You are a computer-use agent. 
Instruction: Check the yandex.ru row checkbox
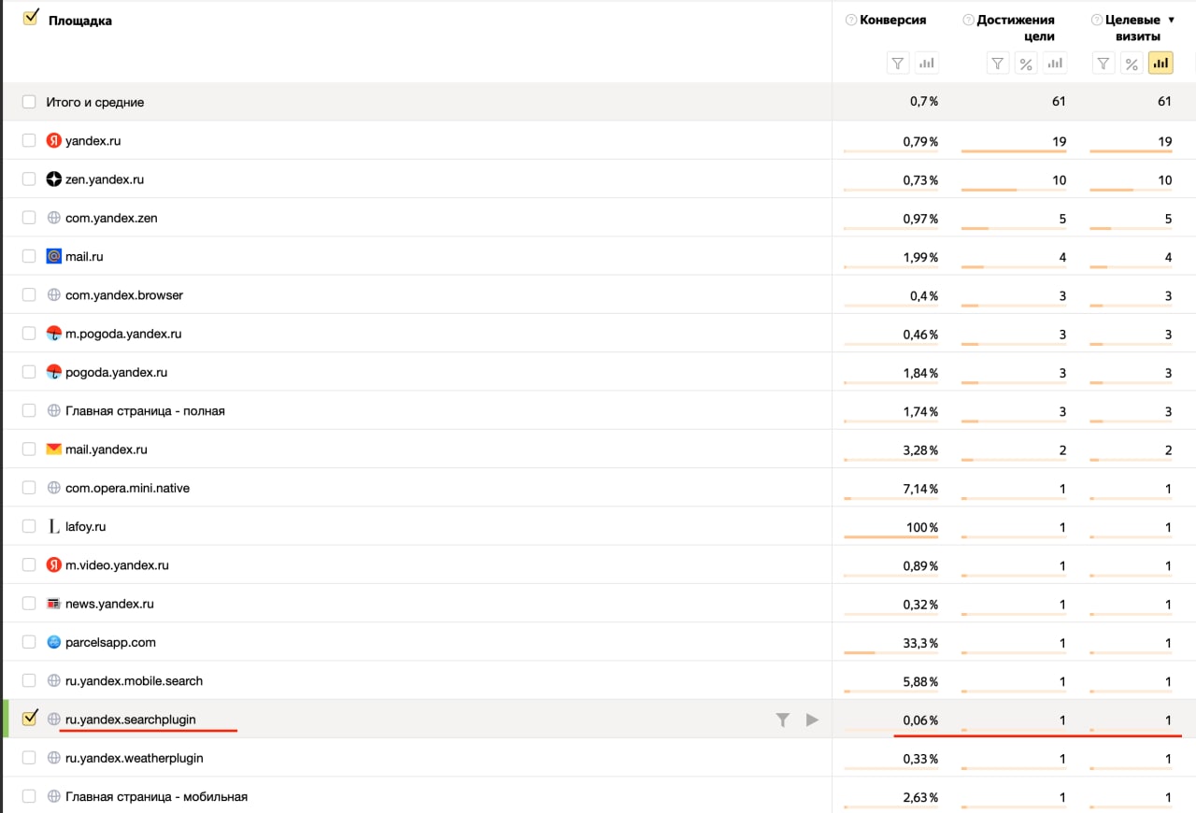[x=29, y=140]
